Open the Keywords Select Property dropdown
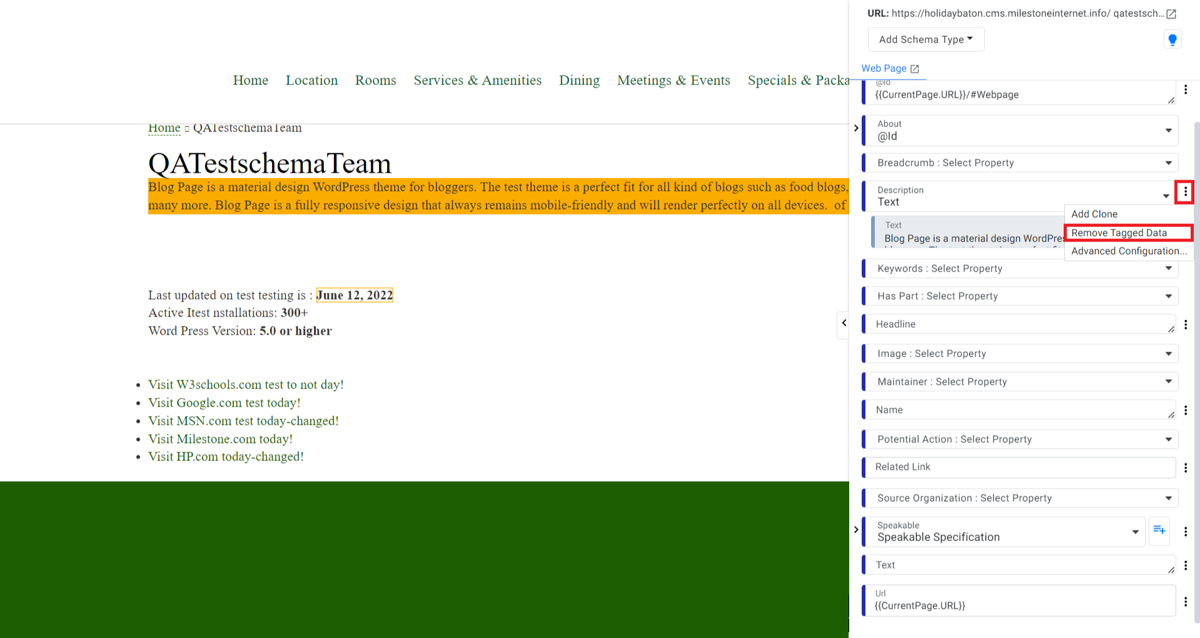1200x638 pixels. click(x=1021, y=268)
